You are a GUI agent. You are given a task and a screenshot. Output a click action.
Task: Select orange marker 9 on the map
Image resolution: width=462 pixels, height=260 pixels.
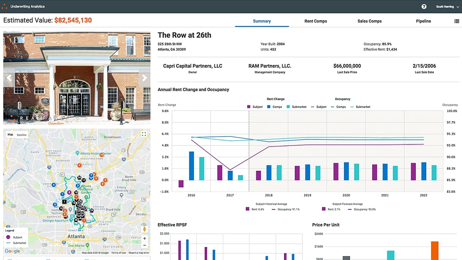click(105, 180)
